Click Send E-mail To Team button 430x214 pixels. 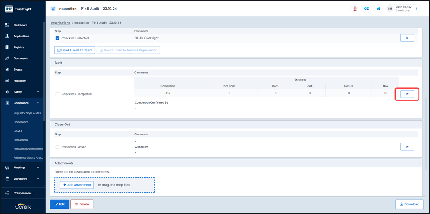click(75, 50)
